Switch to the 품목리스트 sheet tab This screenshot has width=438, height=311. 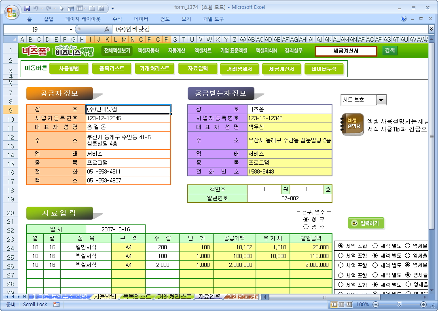pyautogui.click(x=137, y=296)
